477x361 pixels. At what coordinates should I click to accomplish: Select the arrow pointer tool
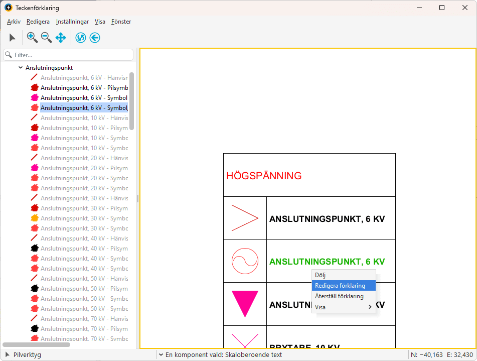[x=13, y=38]
